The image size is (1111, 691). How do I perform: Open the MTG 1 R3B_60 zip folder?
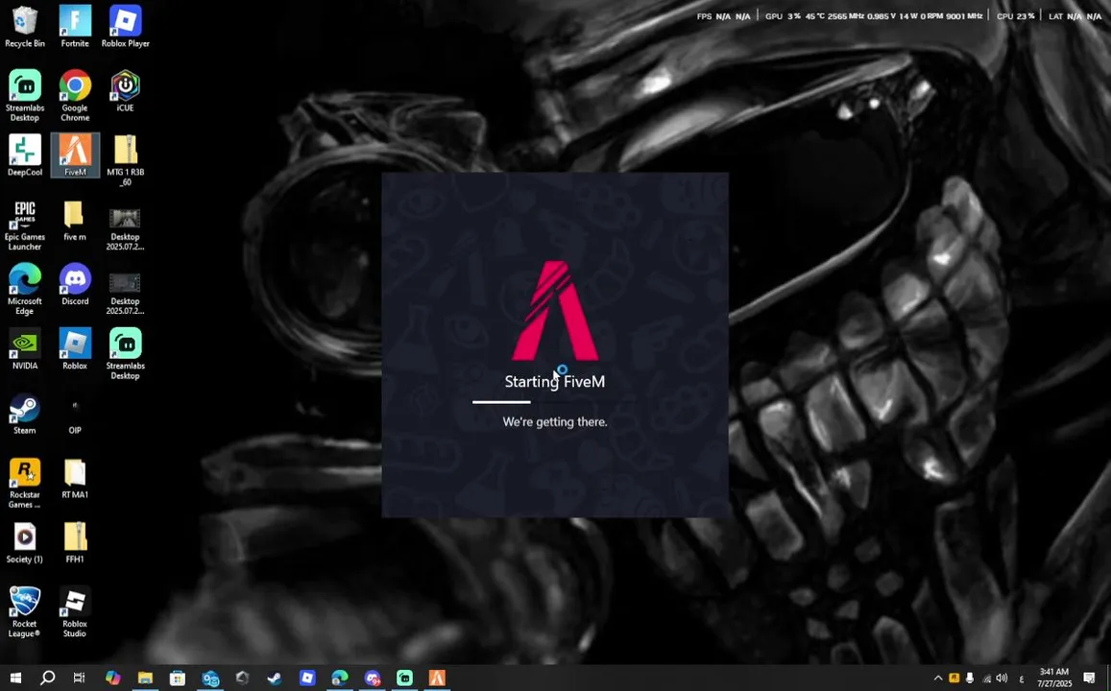point(126,160)
